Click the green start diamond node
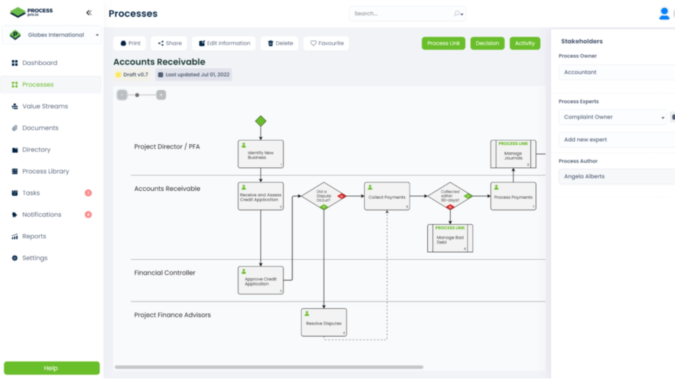Screen dimensions: 675x379 click(261, 121)
